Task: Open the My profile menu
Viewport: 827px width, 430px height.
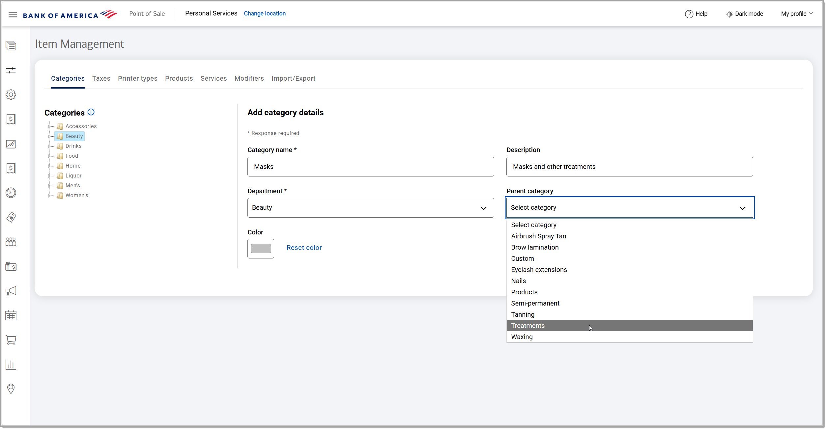Action: [x=796, y=14]
